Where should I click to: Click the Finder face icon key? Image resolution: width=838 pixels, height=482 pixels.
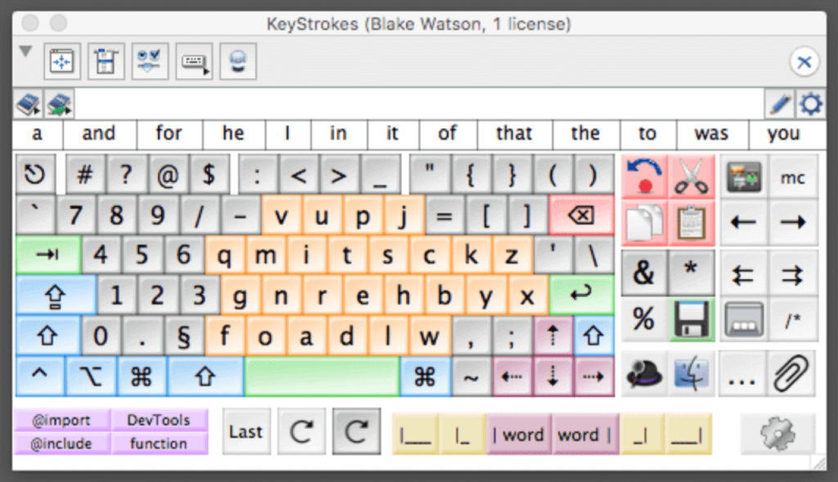[691, 373]
